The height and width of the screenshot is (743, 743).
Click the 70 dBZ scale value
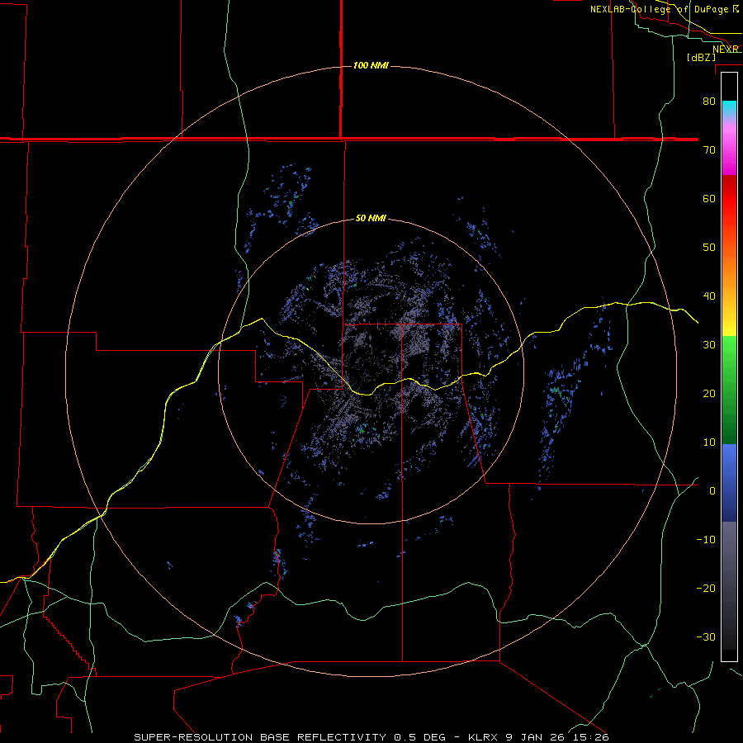(709, 150)
